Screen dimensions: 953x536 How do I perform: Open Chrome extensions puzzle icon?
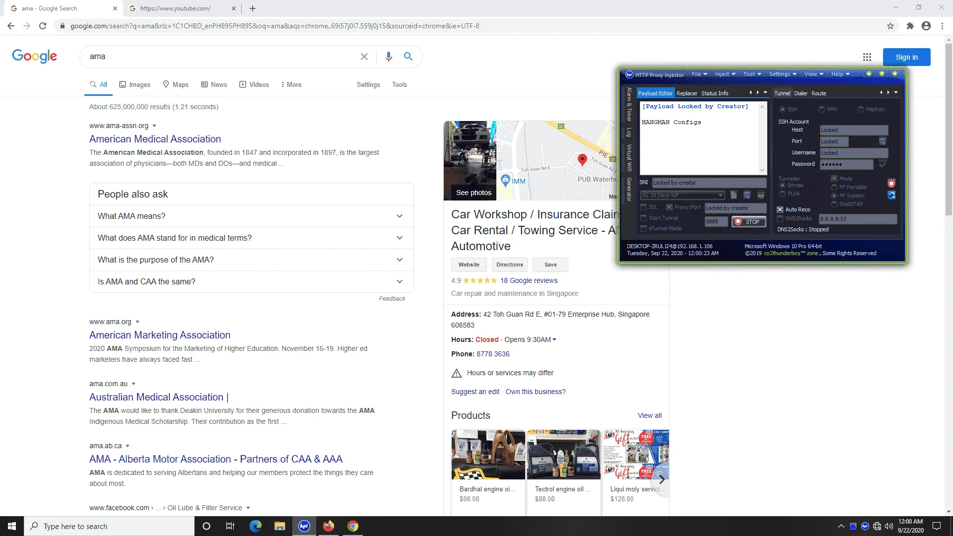tap(910, 26)
